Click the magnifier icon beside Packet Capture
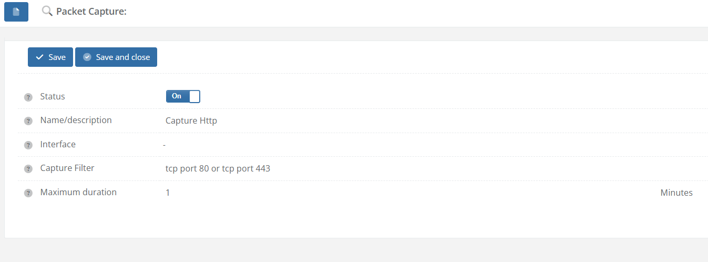 tap(47, 11)
